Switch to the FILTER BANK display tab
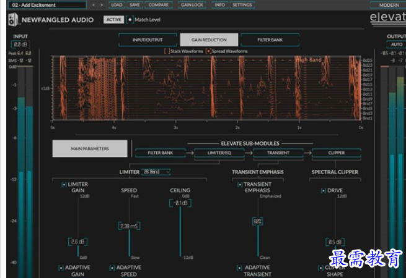The width and height of the screenshot is (406, 278). (x=270, y=40)
